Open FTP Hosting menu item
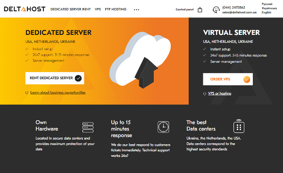This screenshot has width=283, height=173. (116, 9)
